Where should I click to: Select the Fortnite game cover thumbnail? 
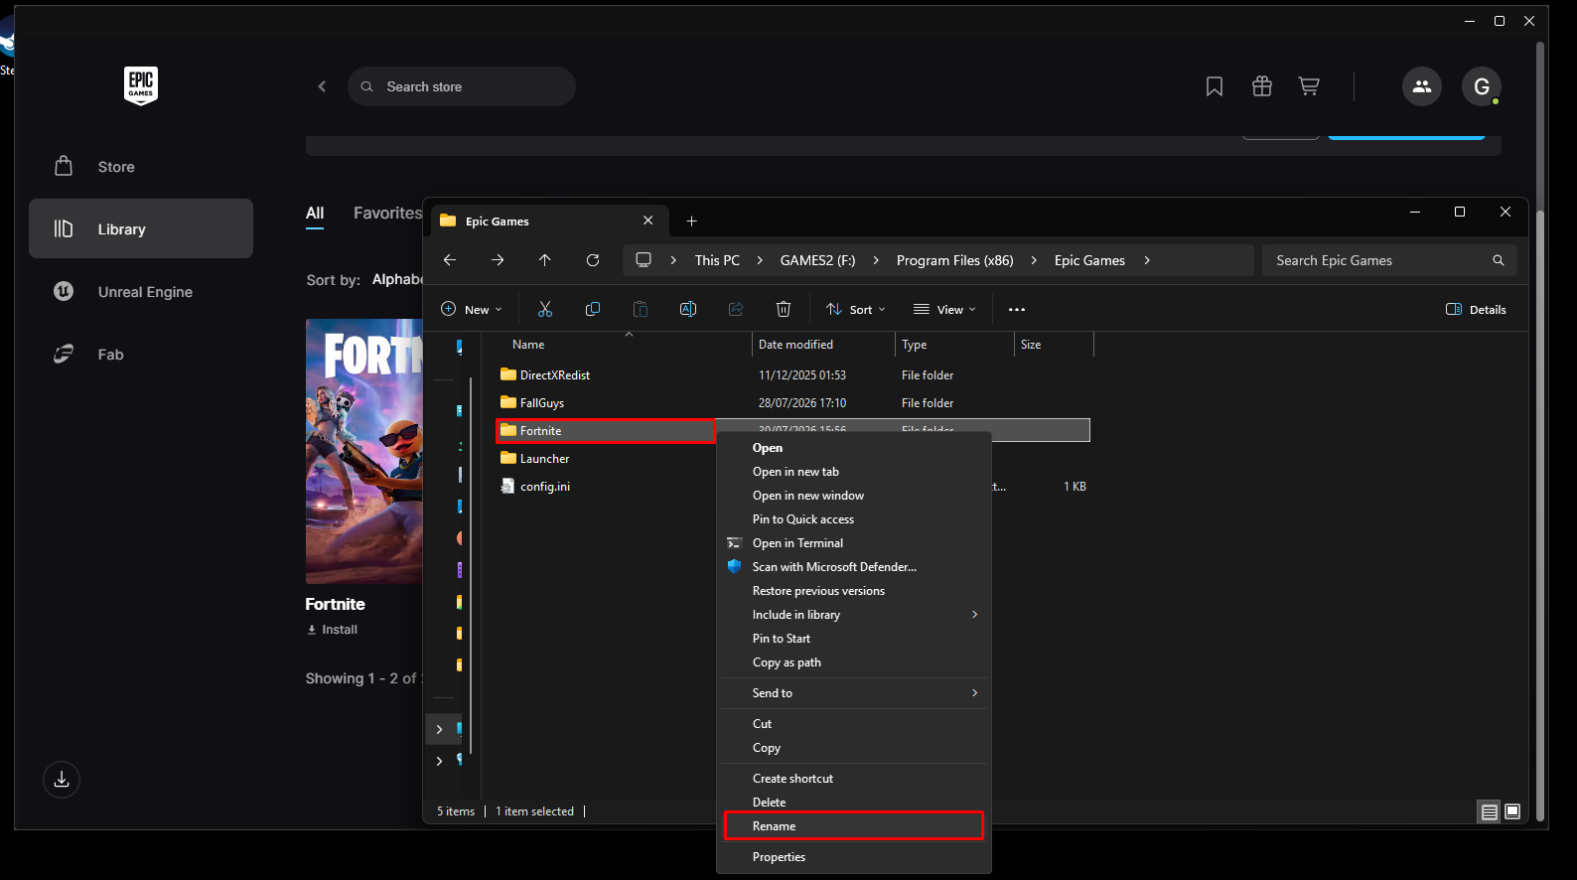(364, 451)
